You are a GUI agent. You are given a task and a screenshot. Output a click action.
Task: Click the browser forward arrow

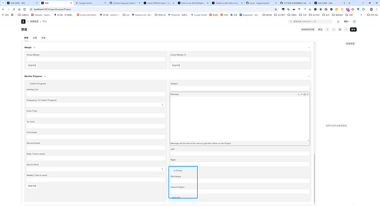coord(8,9)
